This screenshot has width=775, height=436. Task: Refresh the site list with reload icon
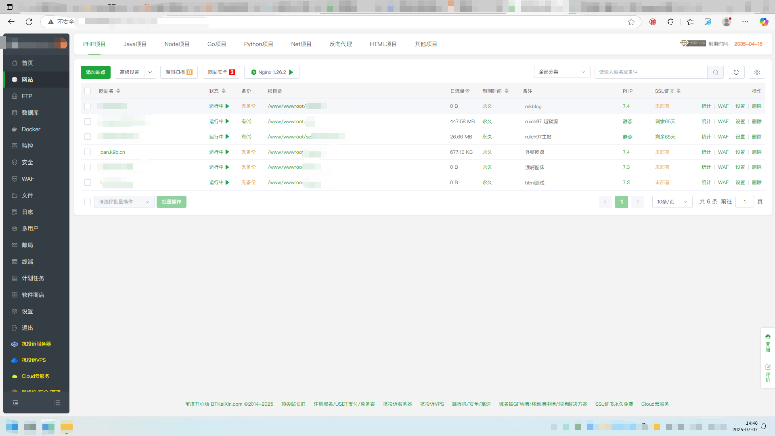click(x=736, y=72)
